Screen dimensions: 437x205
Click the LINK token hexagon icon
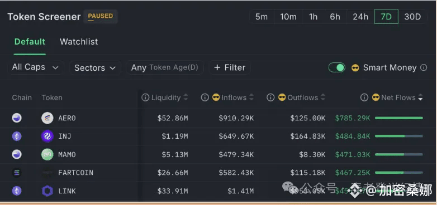tap(47, 191)
